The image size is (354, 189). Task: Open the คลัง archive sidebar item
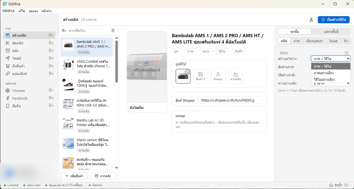[29, 51]
